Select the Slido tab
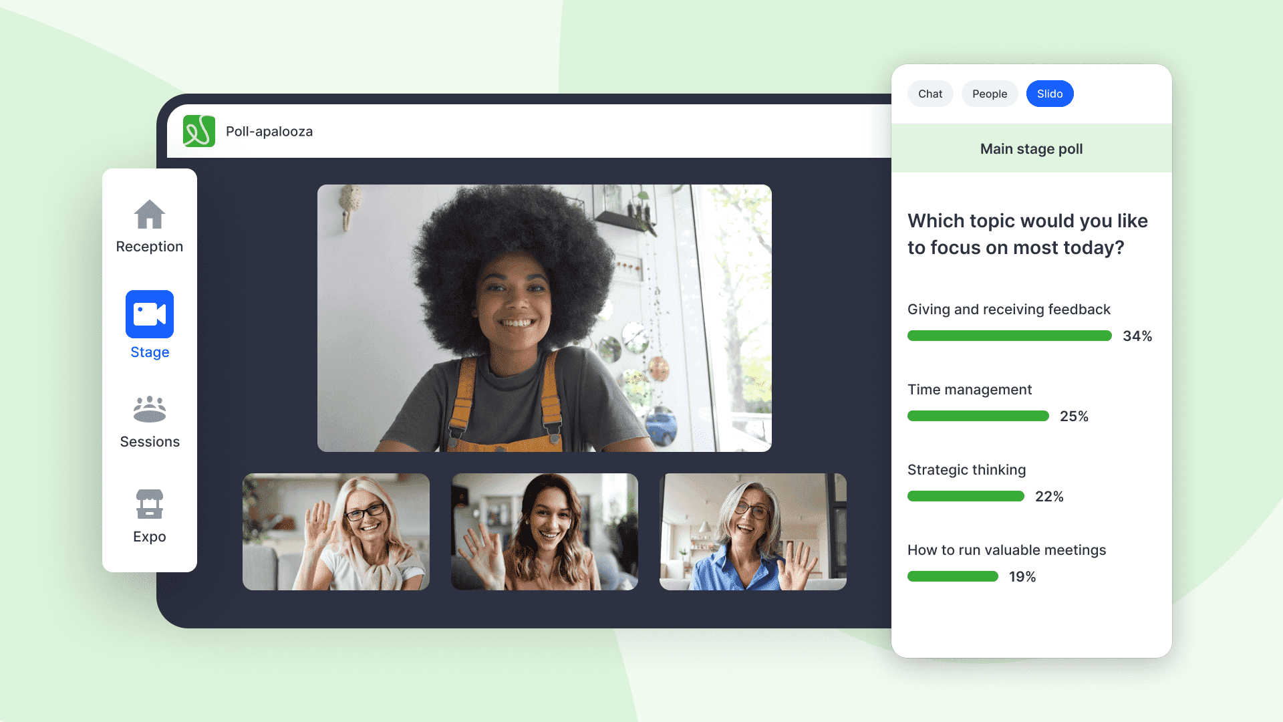 point(1049,94)
